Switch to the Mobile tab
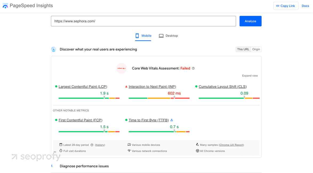Image resolution: width=313 pixels, height=173 pixels. pyautogui.click(x=143, y=36)
